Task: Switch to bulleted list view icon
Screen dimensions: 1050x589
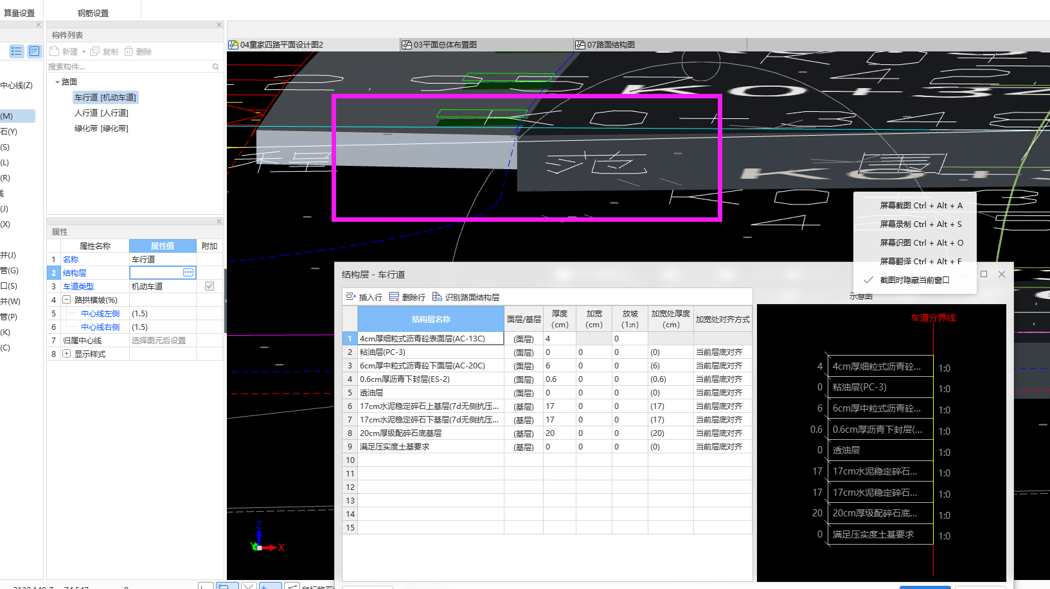Action: (17, 51)
